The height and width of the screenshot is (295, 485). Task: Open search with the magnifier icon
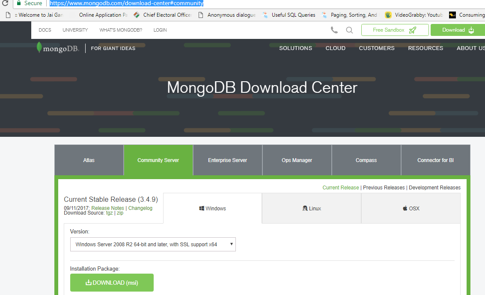coord(350,30)
